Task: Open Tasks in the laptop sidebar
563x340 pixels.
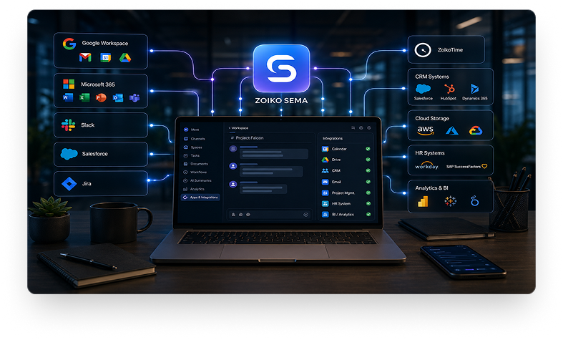Action: (x=192, y=155)
